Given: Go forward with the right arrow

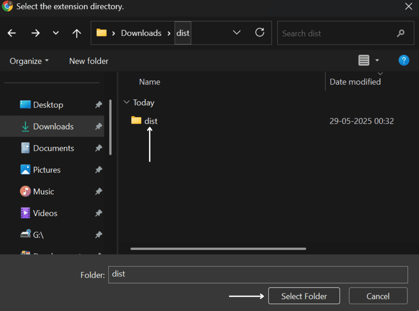Looking at the screenshot, I should [35, 33].
